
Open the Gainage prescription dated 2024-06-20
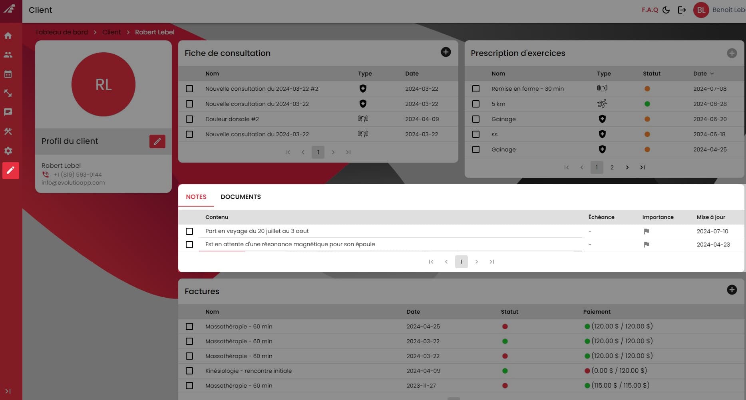503,119
